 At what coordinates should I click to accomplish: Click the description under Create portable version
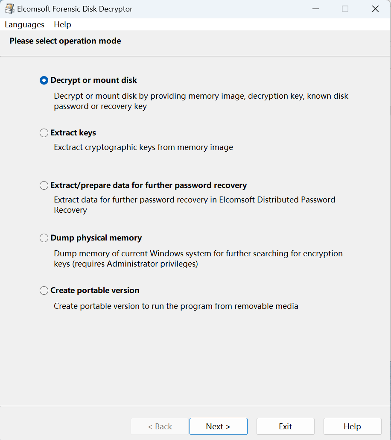176,306
